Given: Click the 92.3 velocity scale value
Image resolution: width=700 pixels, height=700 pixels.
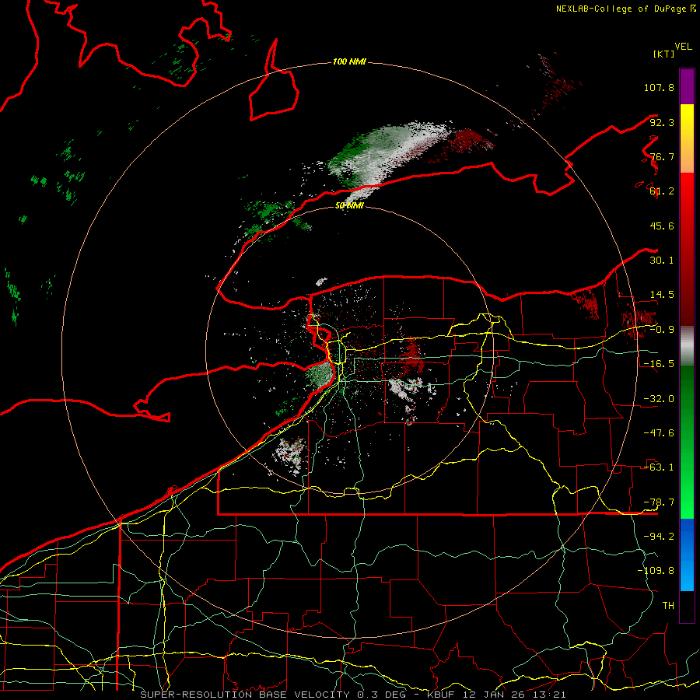Looking at the screenshot, I should pos(662,122).
